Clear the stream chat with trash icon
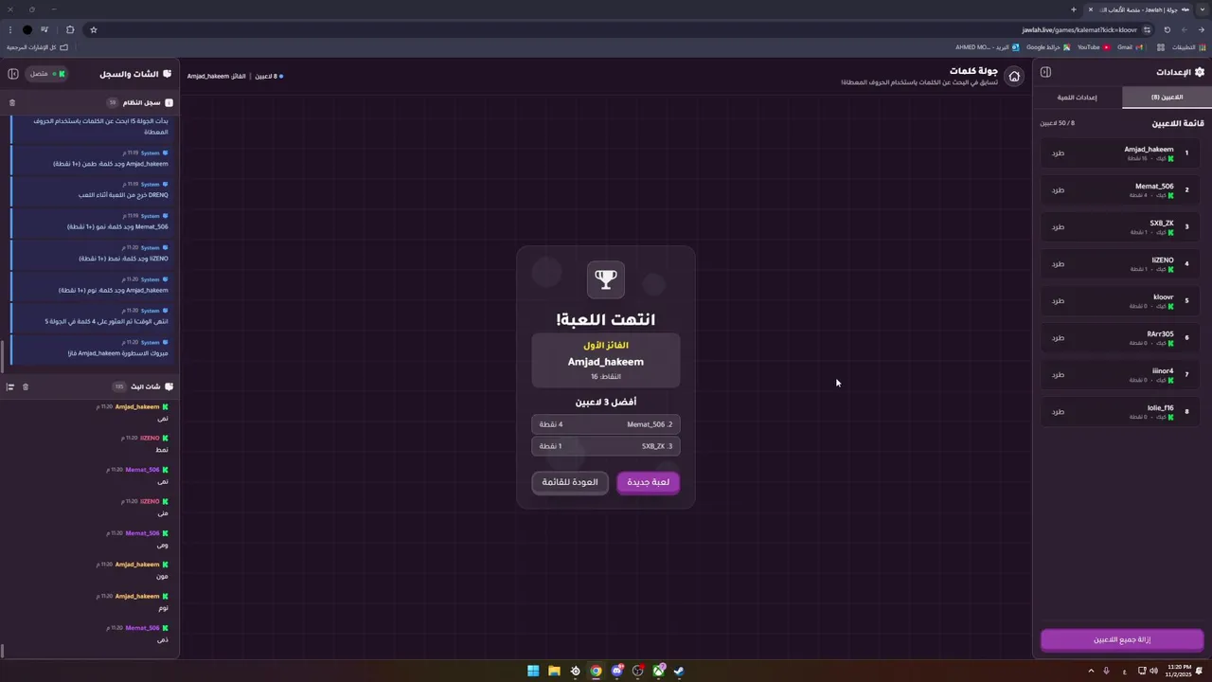Screen dimensions: 1212x682 26,386
